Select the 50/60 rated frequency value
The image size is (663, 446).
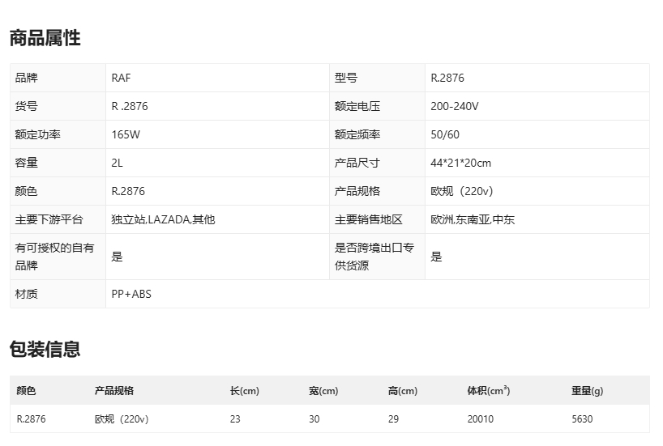(x=445, y=135)
